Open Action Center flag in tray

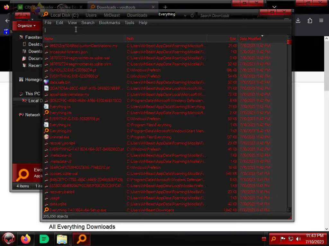[x=283, y=239]
